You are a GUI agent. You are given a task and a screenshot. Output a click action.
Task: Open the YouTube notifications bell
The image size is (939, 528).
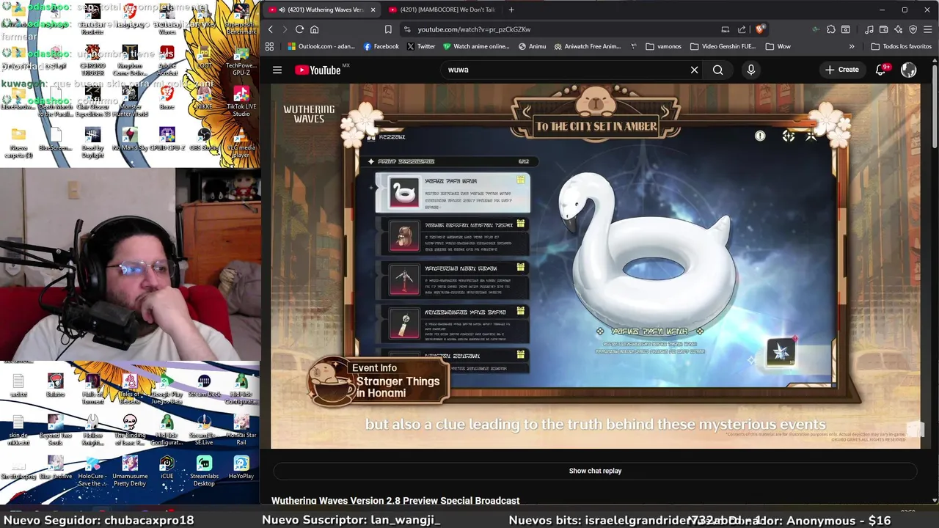pyautogui.click(x=882, y=70)
